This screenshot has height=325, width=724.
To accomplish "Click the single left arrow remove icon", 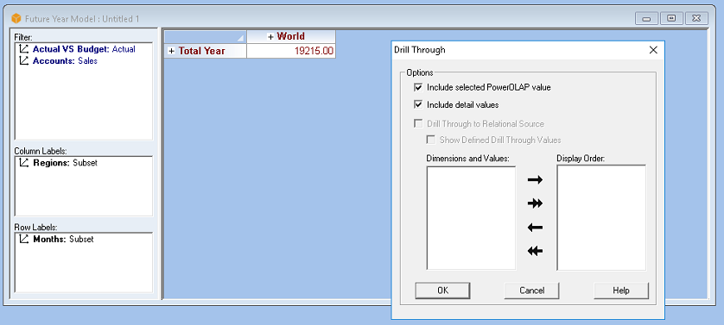I will pyautogui.click(x=535, y=228).
